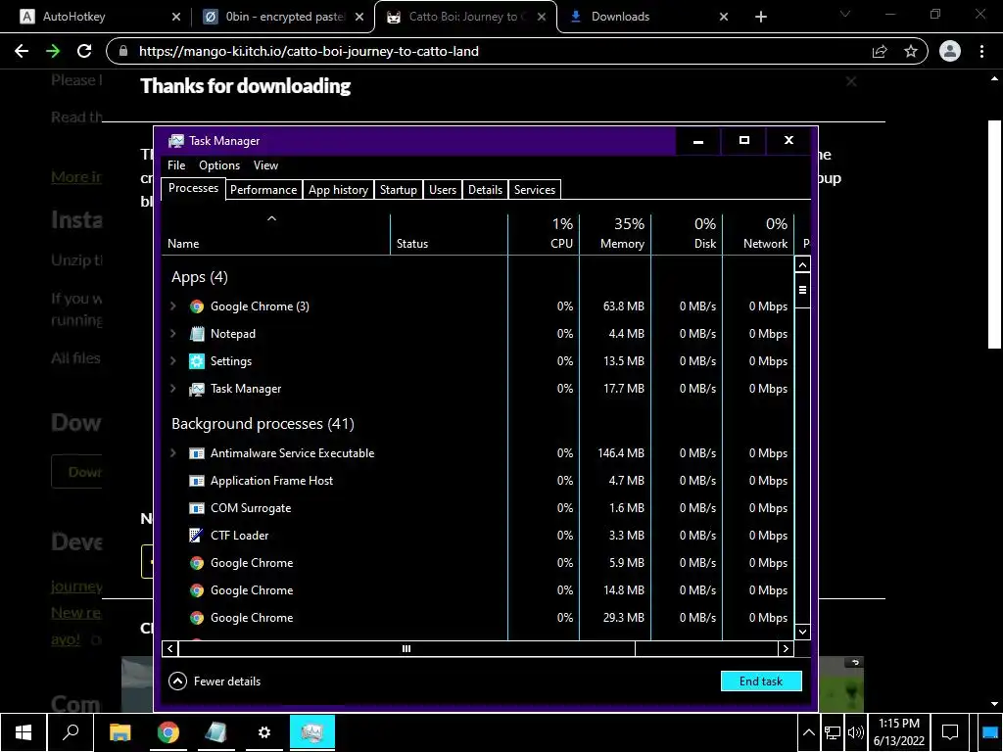Open the Options menu
The height and width of the screenshot is (752, 1003).
point(219,165)
